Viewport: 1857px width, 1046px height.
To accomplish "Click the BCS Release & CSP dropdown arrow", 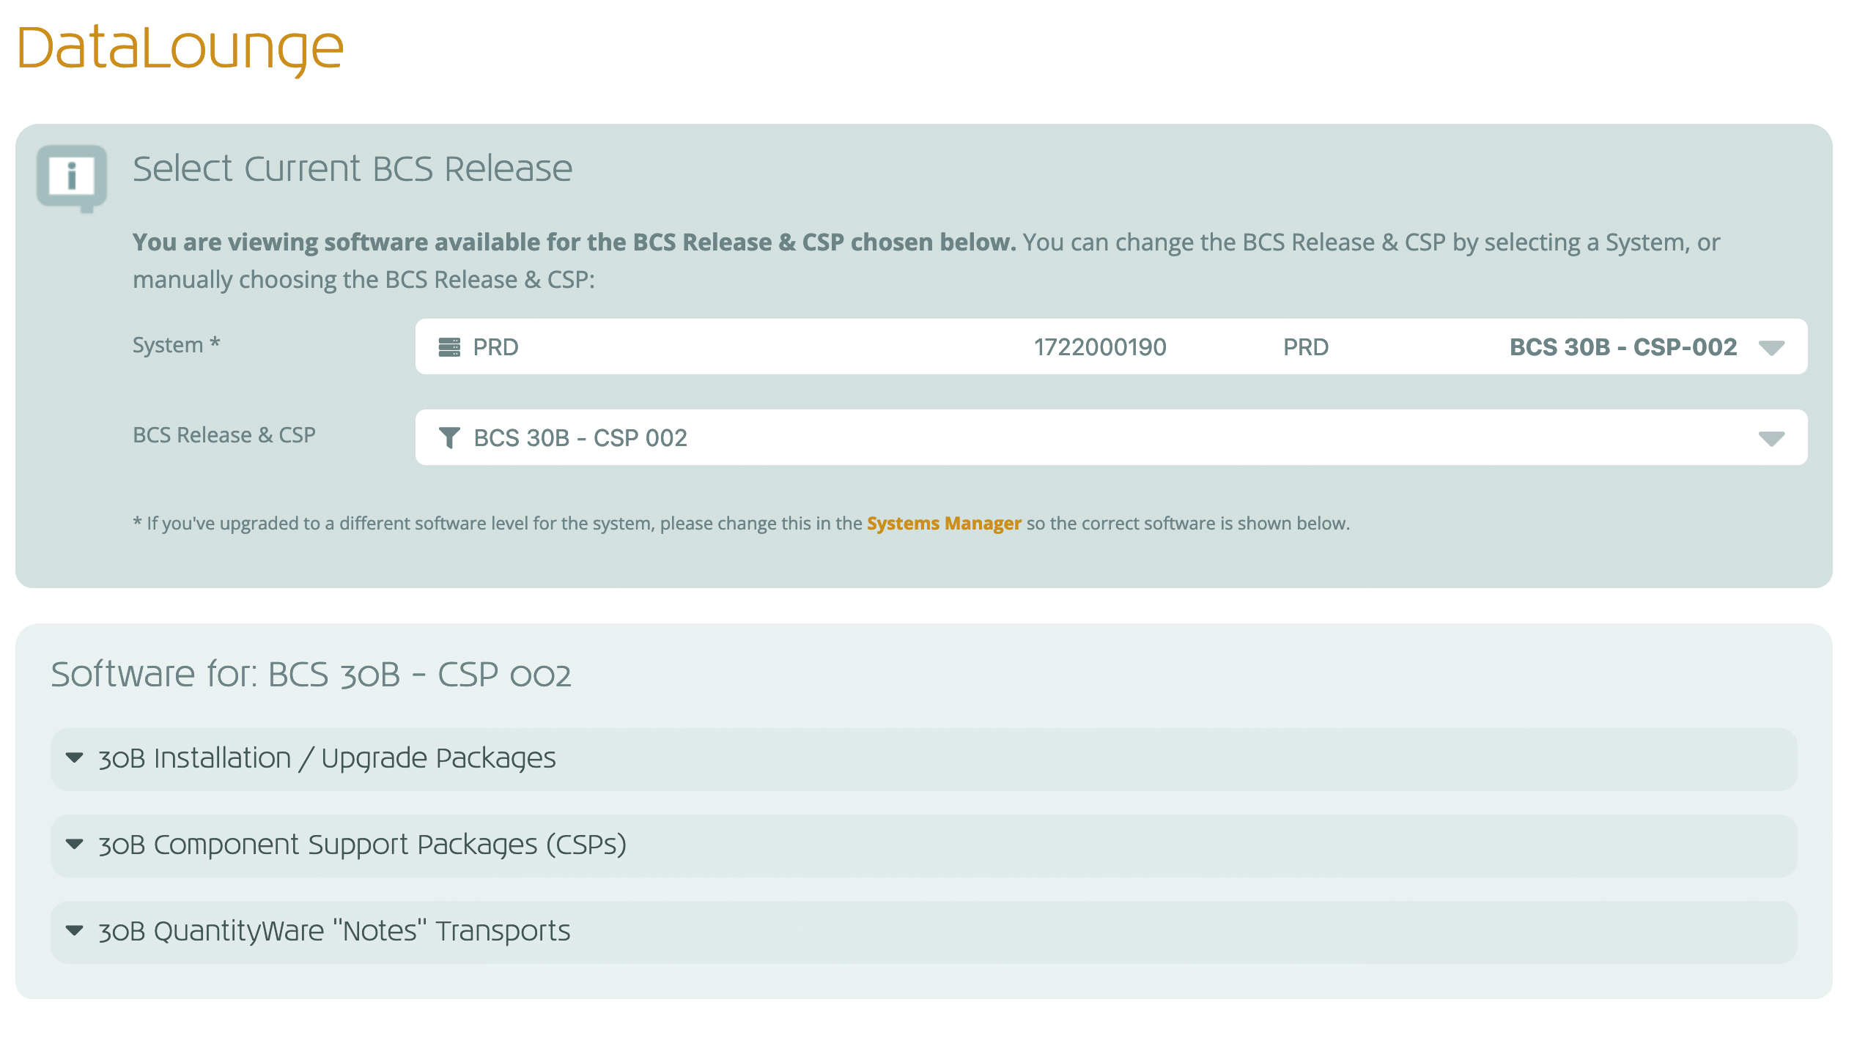I will (1771, 439).
